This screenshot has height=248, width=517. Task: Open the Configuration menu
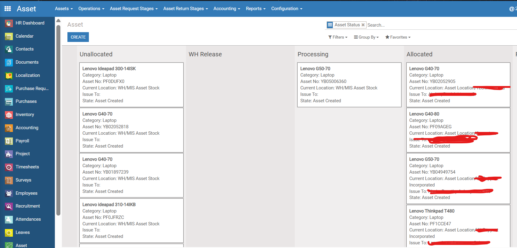(287, 9)
